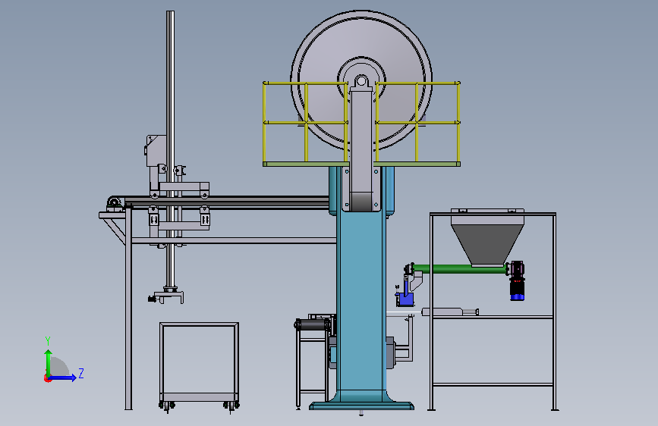Click the red X axis origin dot
658x426 pixels.
(x=47, y=378)
